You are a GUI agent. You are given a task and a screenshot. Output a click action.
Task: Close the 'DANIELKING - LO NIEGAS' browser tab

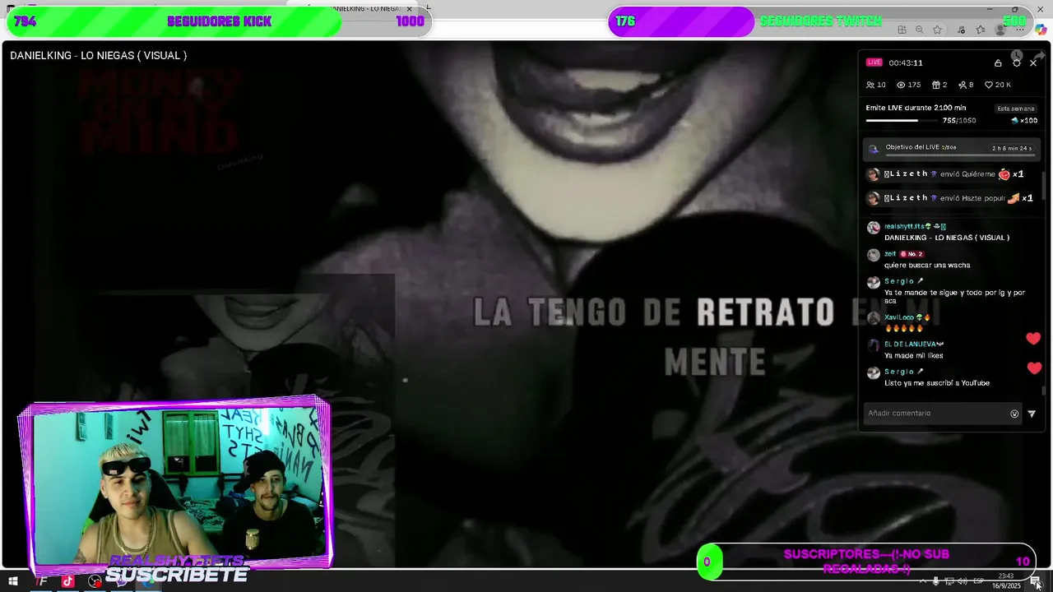click(409, 9)
